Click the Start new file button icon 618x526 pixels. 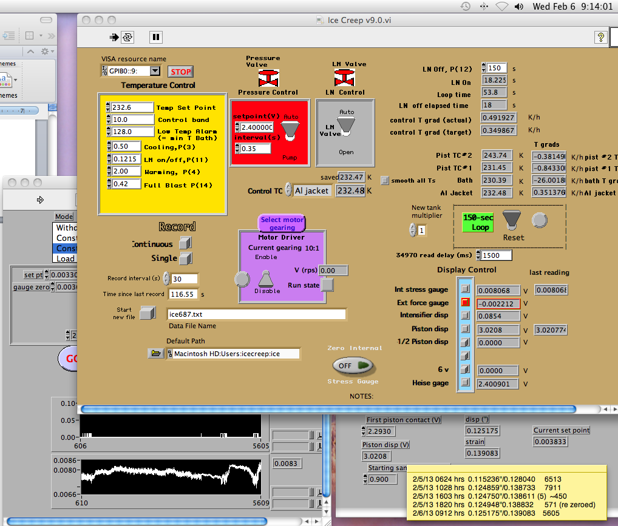click(x=147, y=313)
